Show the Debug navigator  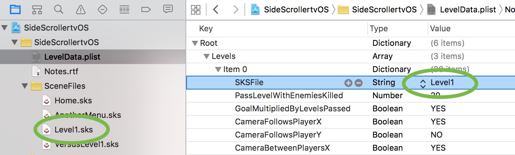point(124,9)
